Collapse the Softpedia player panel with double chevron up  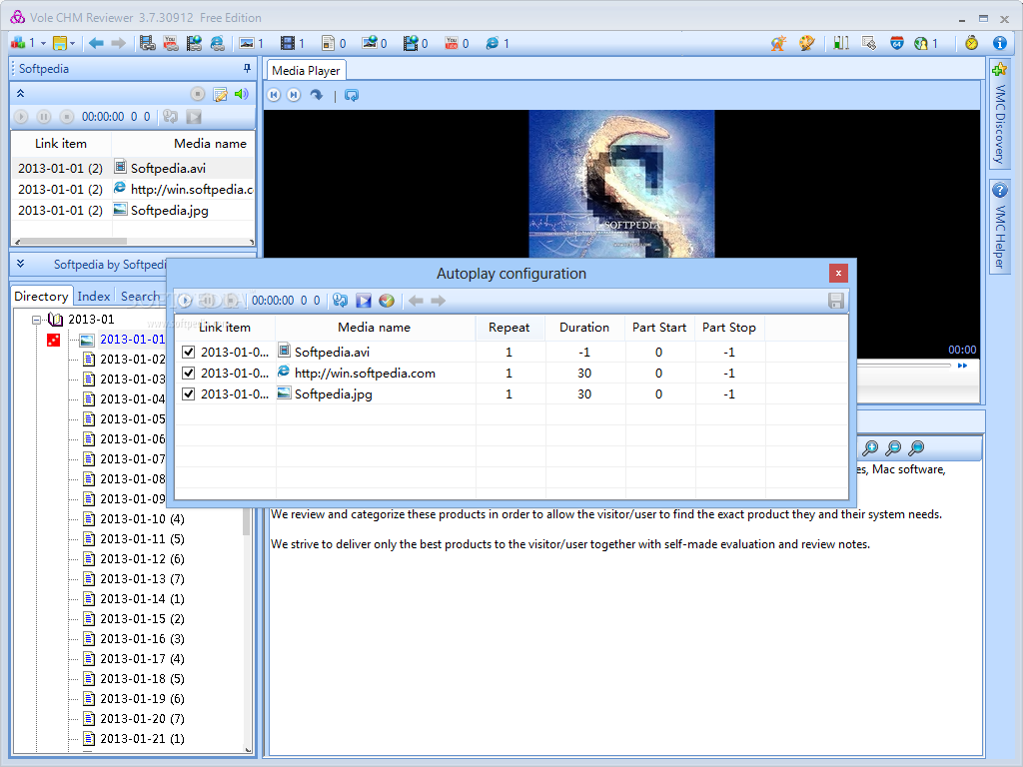tap(20, 93)
